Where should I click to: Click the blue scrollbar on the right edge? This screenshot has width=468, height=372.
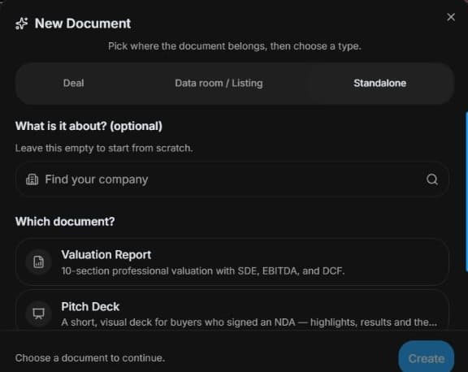pyautogui.click(x=466, y=192)
